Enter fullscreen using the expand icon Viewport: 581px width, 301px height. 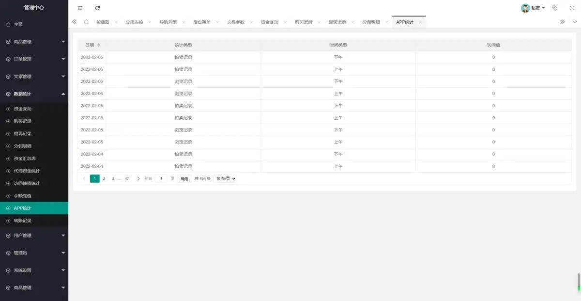(571, 8)
